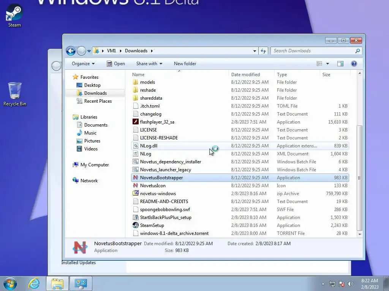This screenshot has width=389, height=291.
Task: Click the flashplayer_32_sa file icon
Action: (x=136, y=122)
